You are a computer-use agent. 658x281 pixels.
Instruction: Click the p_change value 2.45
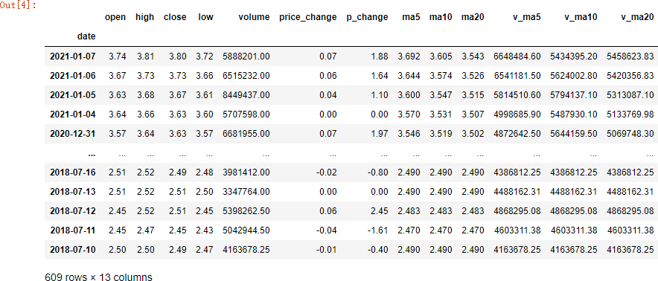click(380, 211)
